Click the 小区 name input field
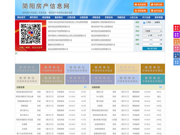The image size is (180, 135). coord(152,27)
